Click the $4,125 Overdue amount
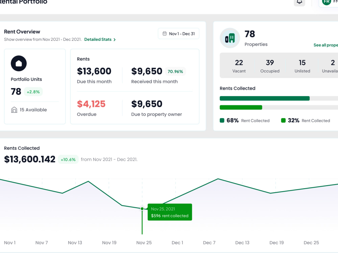Screen dimensions: 338x253 pyautogui.click(x=91, y=104)
